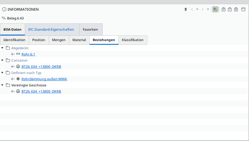Collapse the Container group
Image resolution: width=249 pixels, height=141 pixels.
click(2, 60)
